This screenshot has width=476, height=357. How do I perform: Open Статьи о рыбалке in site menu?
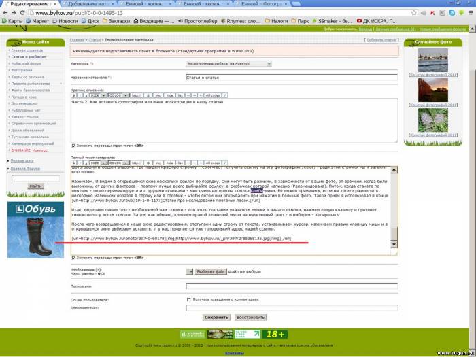tap(29, 56)
